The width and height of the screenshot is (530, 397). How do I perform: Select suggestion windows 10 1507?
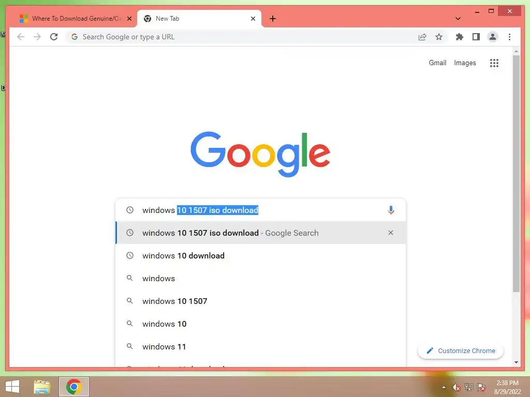point(260,301)
